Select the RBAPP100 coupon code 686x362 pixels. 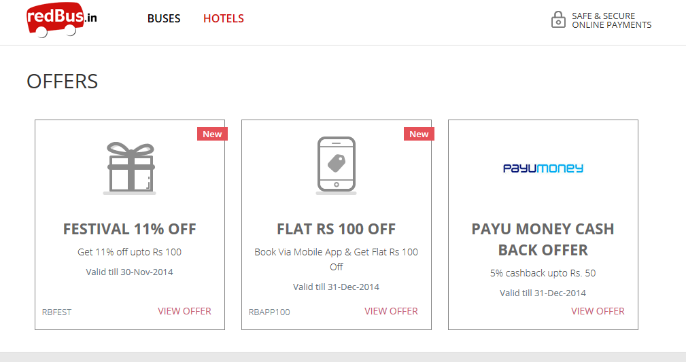point(269,312)
